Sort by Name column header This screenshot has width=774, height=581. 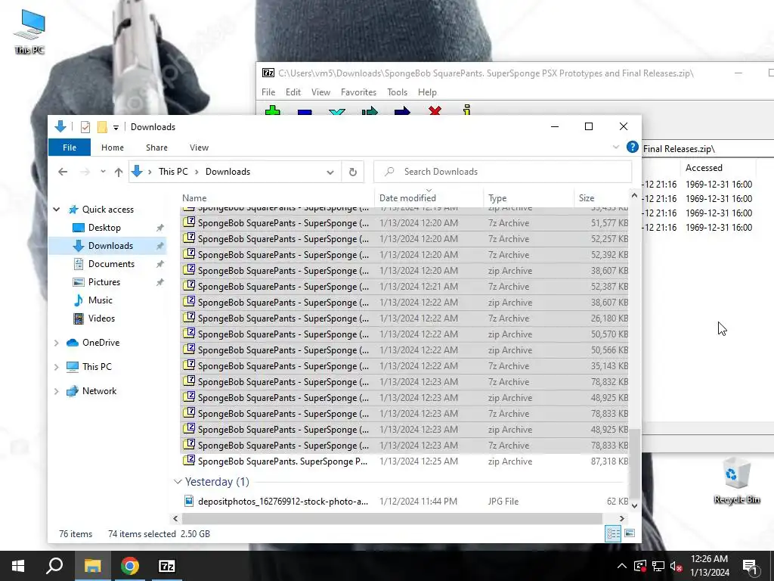coord(277,198)
